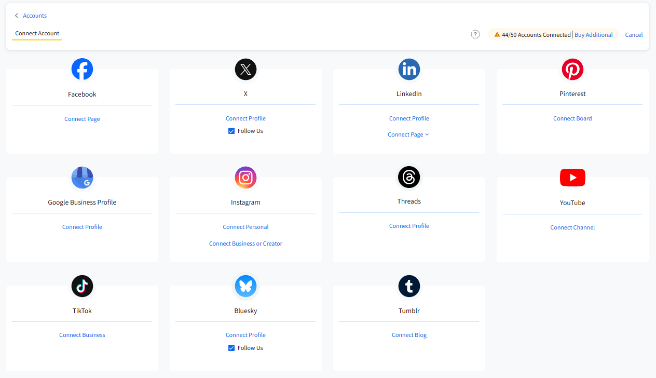
Task: Click the LinkedIn logo icon
Action: point(409,69)
